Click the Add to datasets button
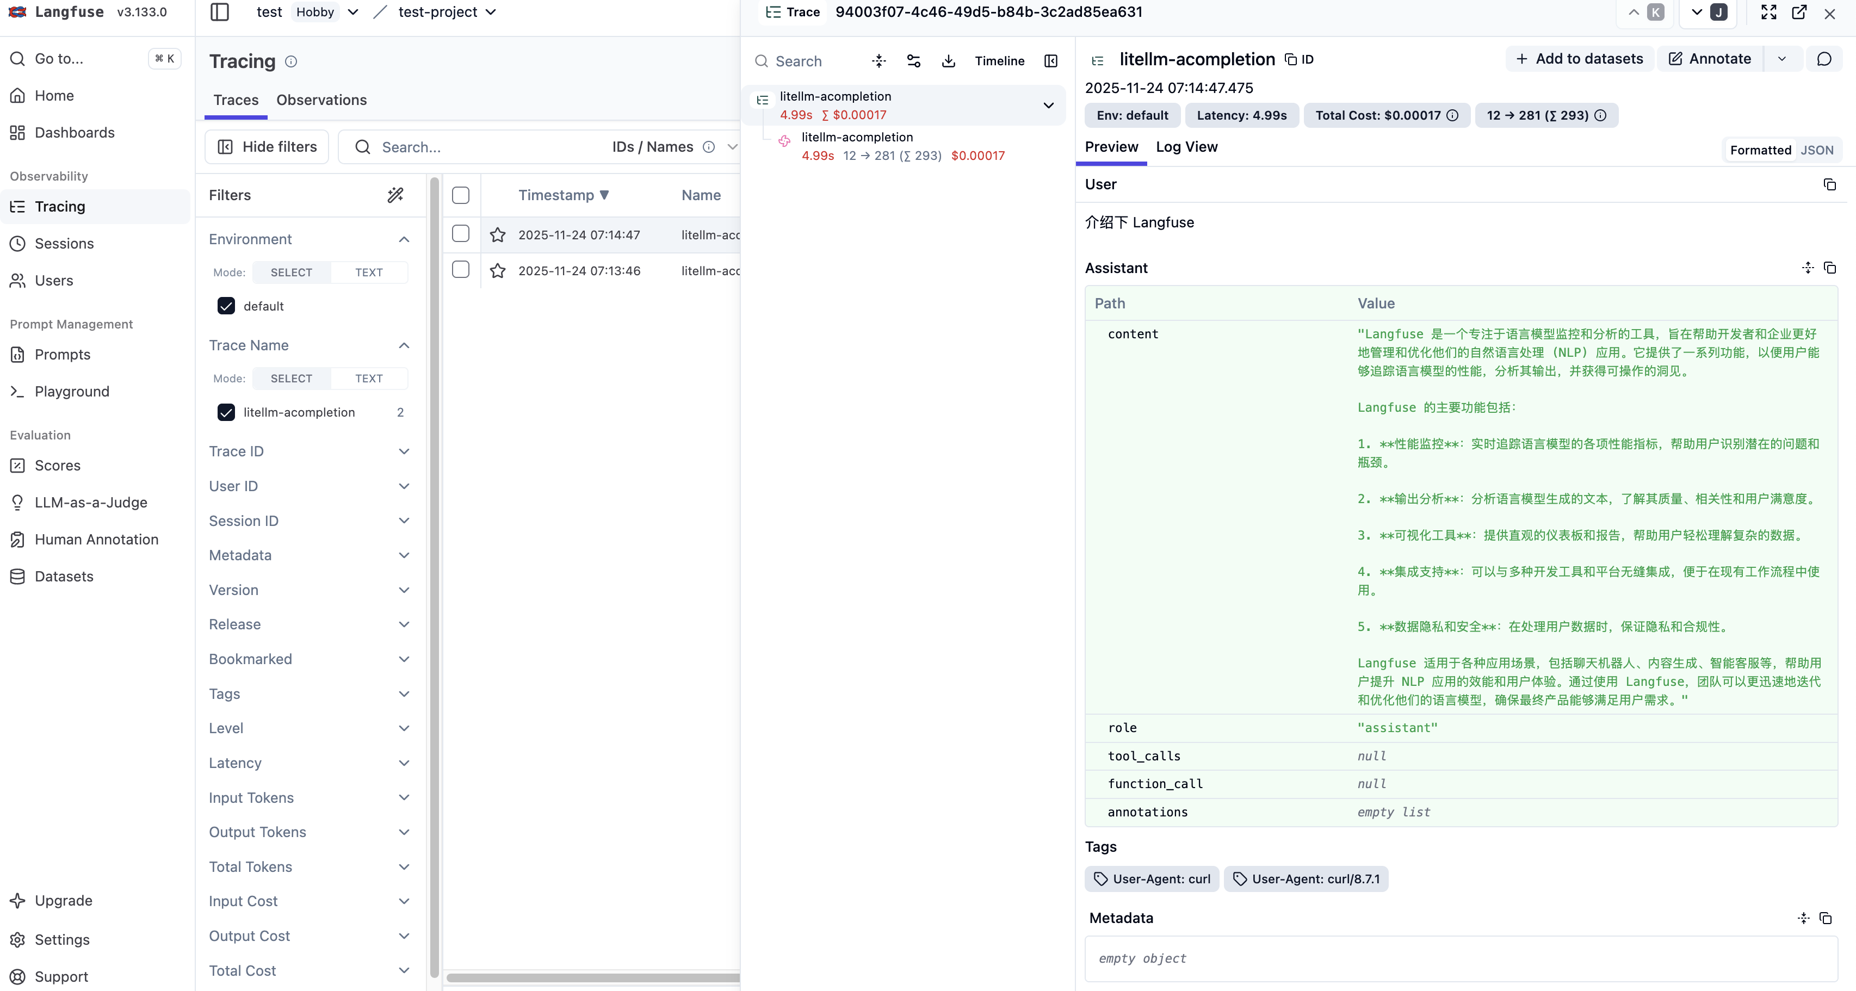 coord(1579,59)
